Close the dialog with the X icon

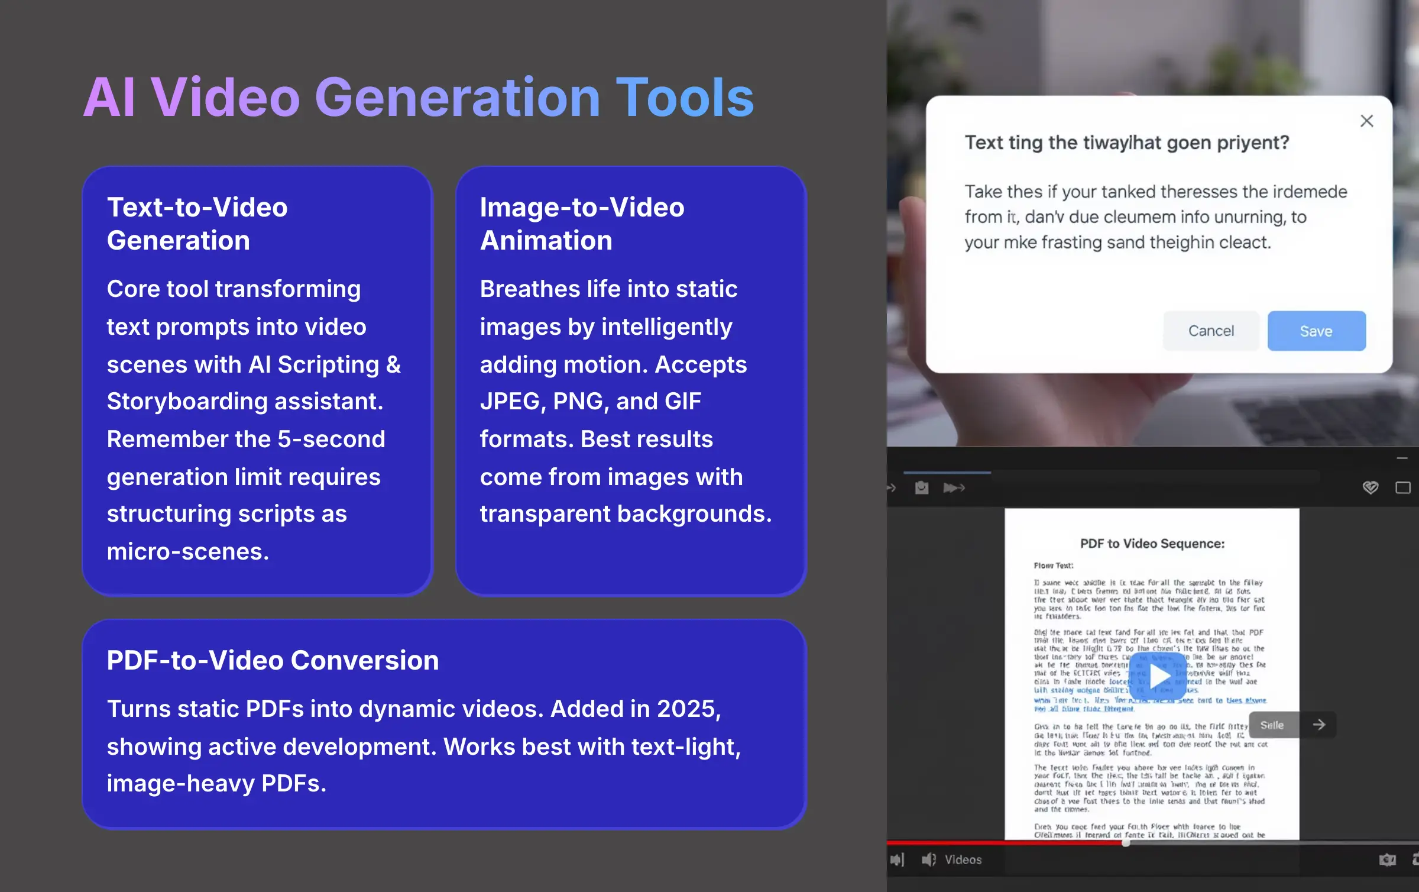1366,121
